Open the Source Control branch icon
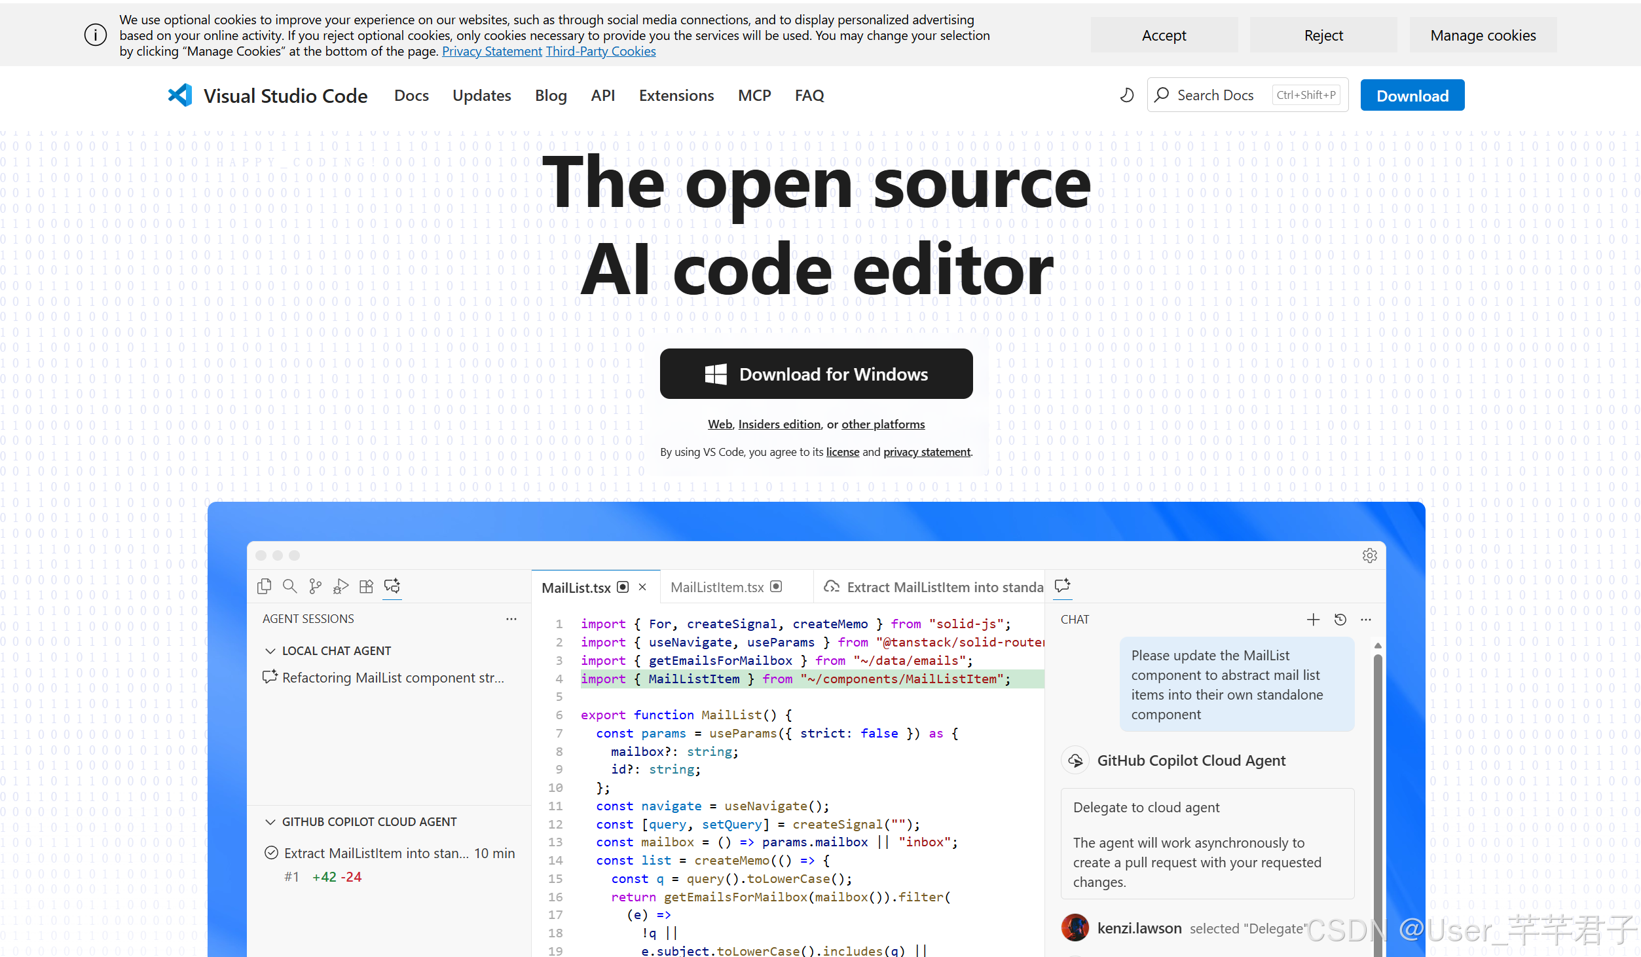 click(315, 586)
